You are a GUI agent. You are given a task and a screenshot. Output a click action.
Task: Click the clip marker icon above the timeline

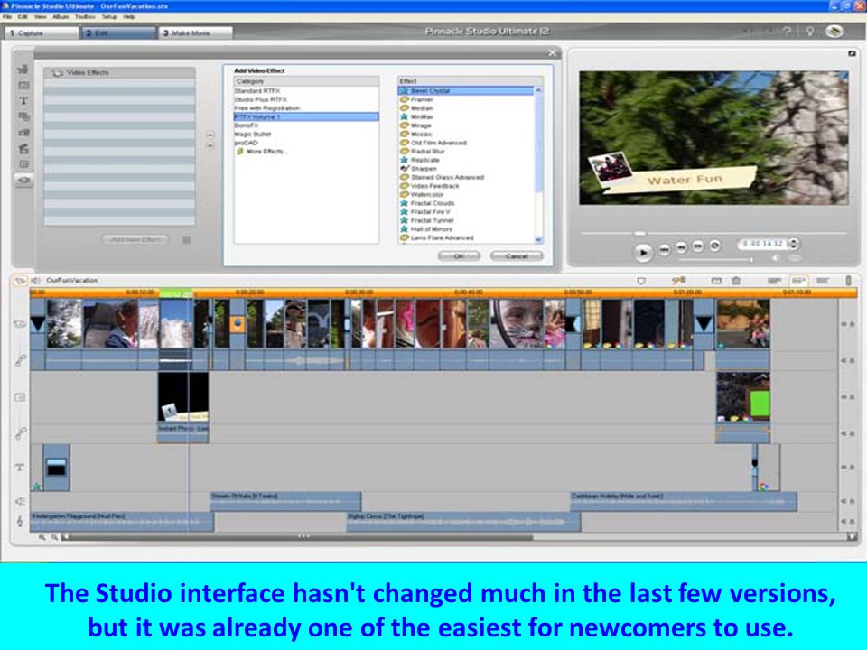641,281
